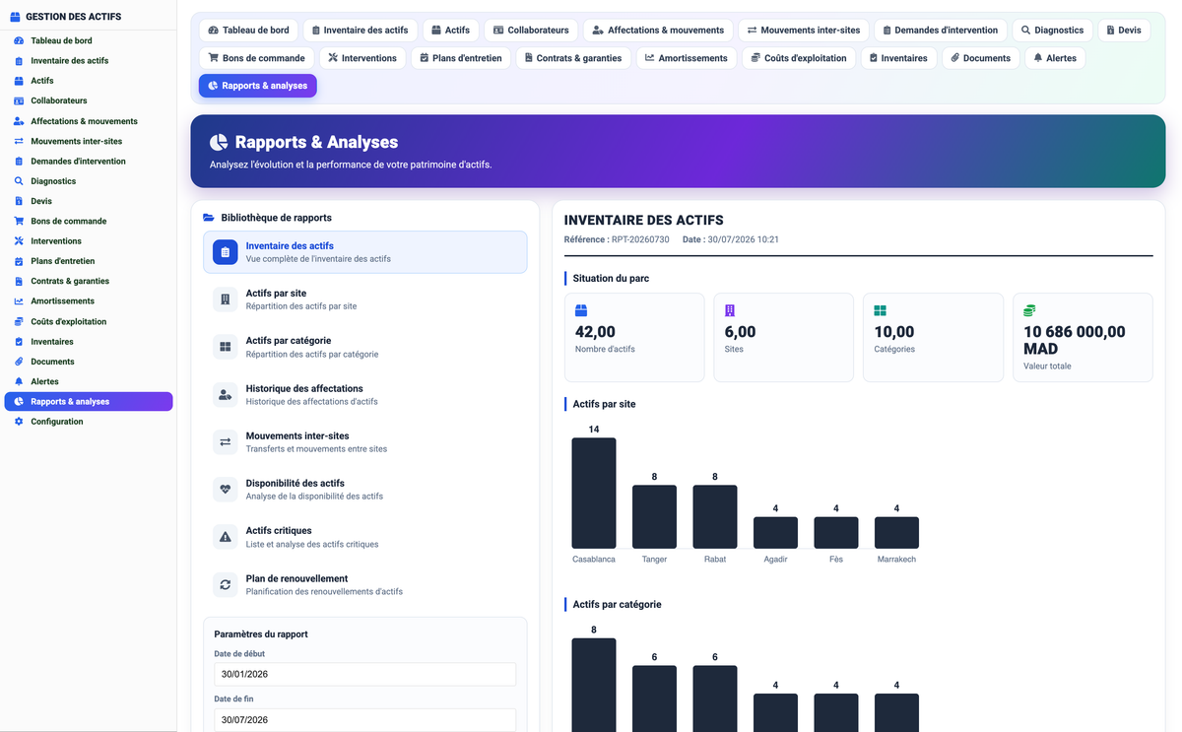This screenshot has height=732, width=1182.
Task: Click the Bons de commande cart icon in sidebar
Action: click(19, 221)
